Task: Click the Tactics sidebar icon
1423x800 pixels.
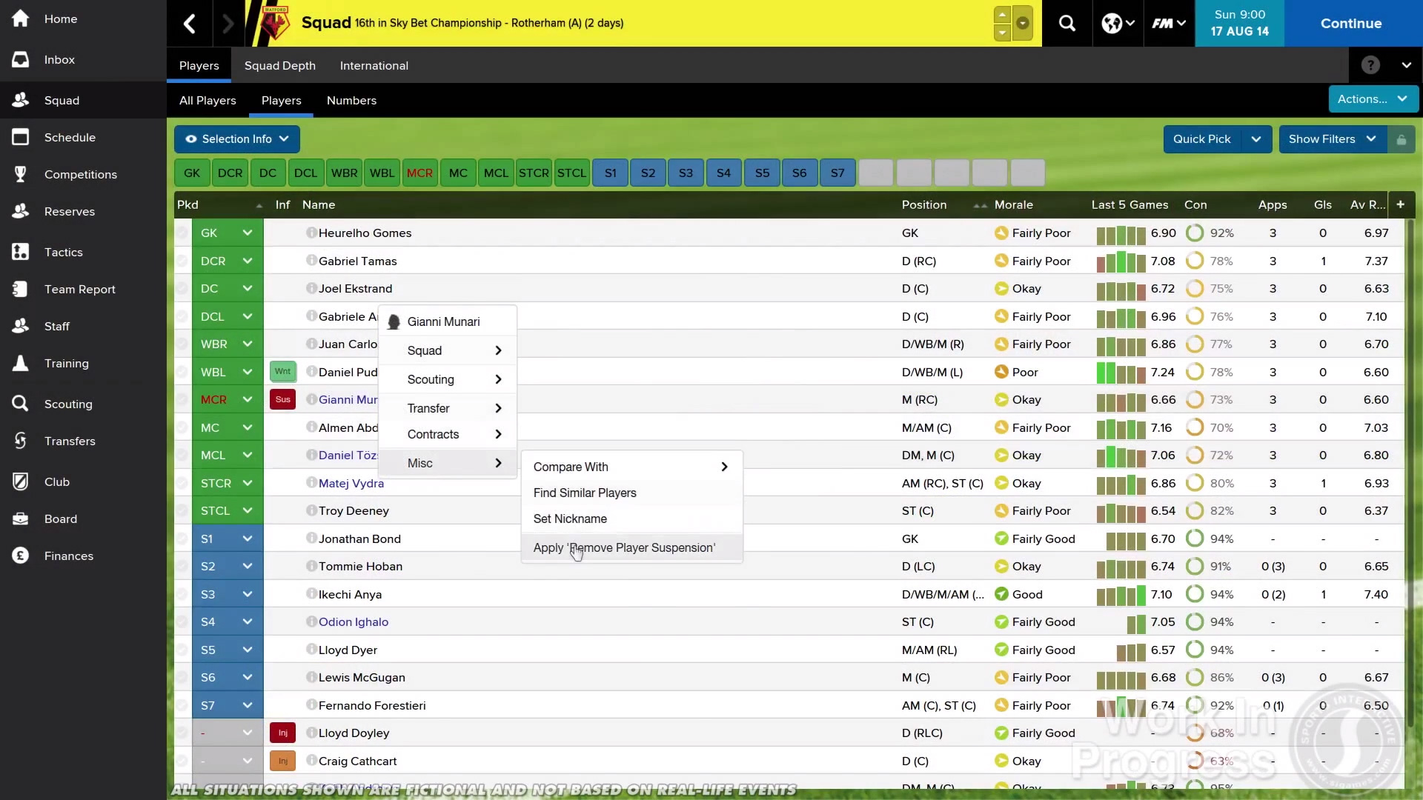Action: 21,252
